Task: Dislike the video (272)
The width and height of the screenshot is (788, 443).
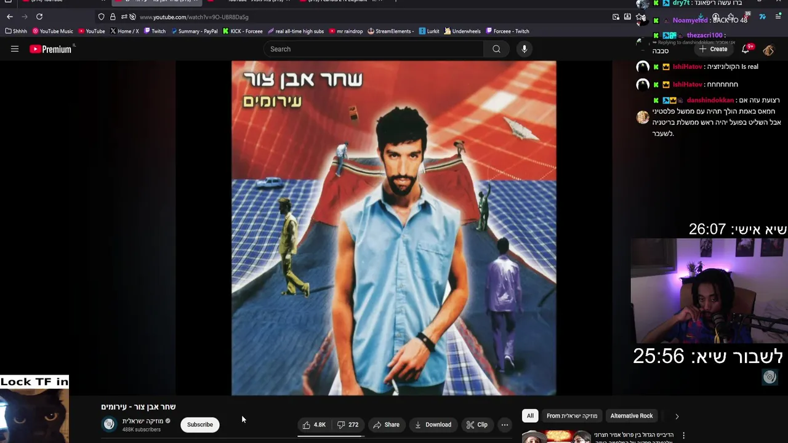Action: (x=348, y=425)
